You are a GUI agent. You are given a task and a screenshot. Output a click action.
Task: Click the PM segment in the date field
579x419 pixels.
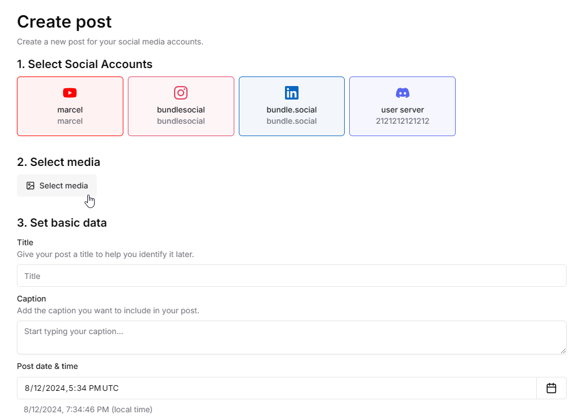(x=95, y=388)
